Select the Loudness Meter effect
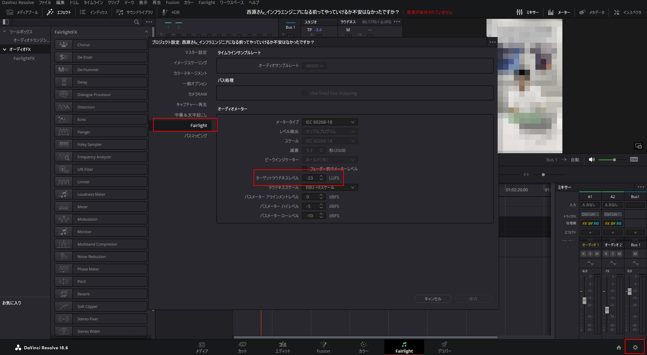 pos(101,194)
